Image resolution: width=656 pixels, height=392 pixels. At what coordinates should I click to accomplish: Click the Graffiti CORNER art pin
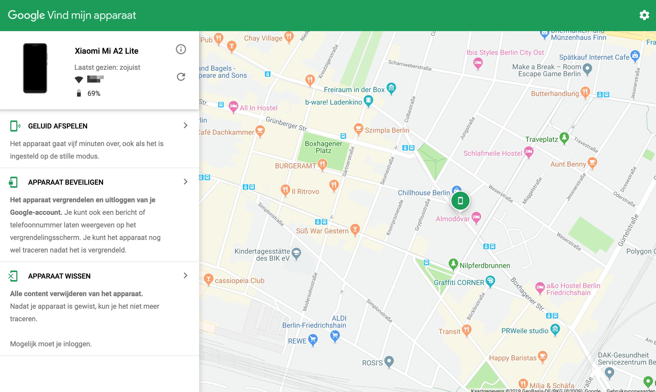point(490,281)
